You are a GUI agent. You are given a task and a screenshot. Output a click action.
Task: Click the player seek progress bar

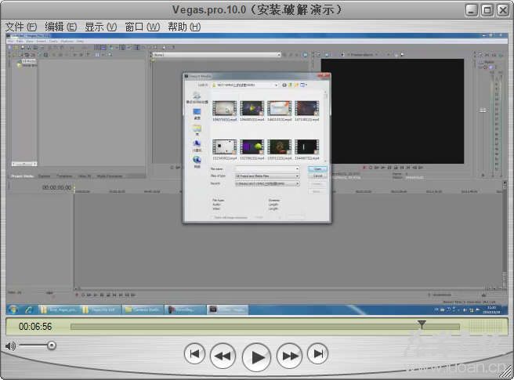265,327
